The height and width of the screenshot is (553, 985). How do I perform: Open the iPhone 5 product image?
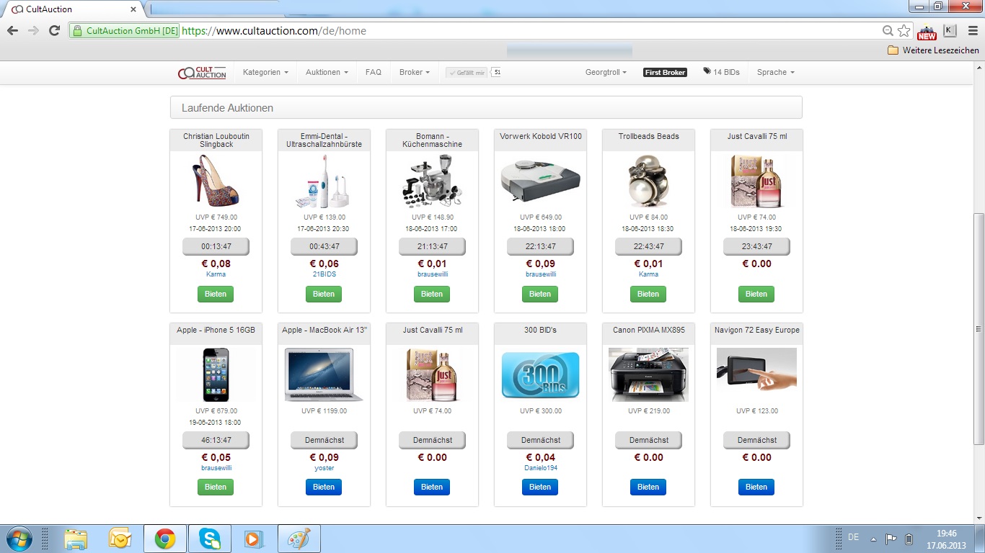point(216,374)
